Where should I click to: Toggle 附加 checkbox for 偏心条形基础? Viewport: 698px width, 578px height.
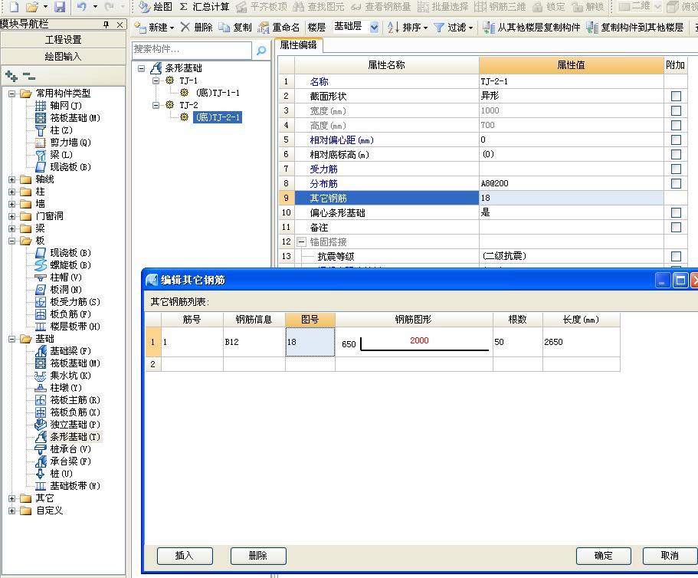[x=676, y=212]
